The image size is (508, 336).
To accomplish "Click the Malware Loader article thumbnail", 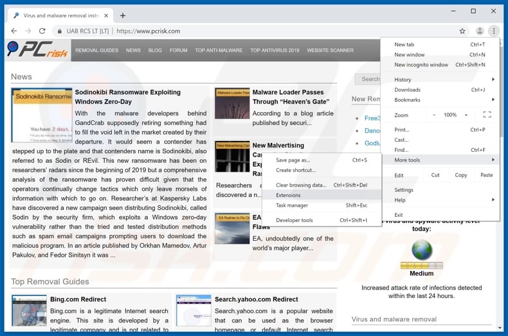I will [232, 104].
